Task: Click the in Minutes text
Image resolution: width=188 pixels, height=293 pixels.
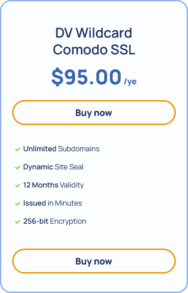Action: pyautogui.click(x=65, y=203)
